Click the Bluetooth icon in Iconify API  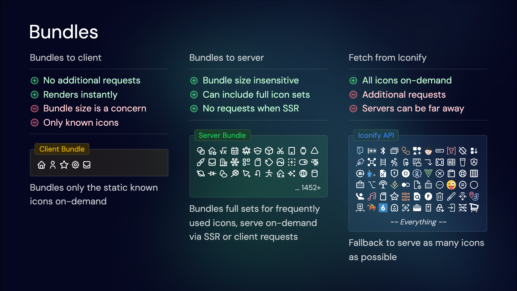[x=383, y=151]
